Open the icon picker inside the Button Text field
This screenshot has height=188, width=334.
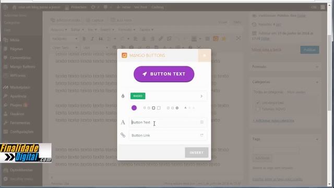tap(202, 122)
